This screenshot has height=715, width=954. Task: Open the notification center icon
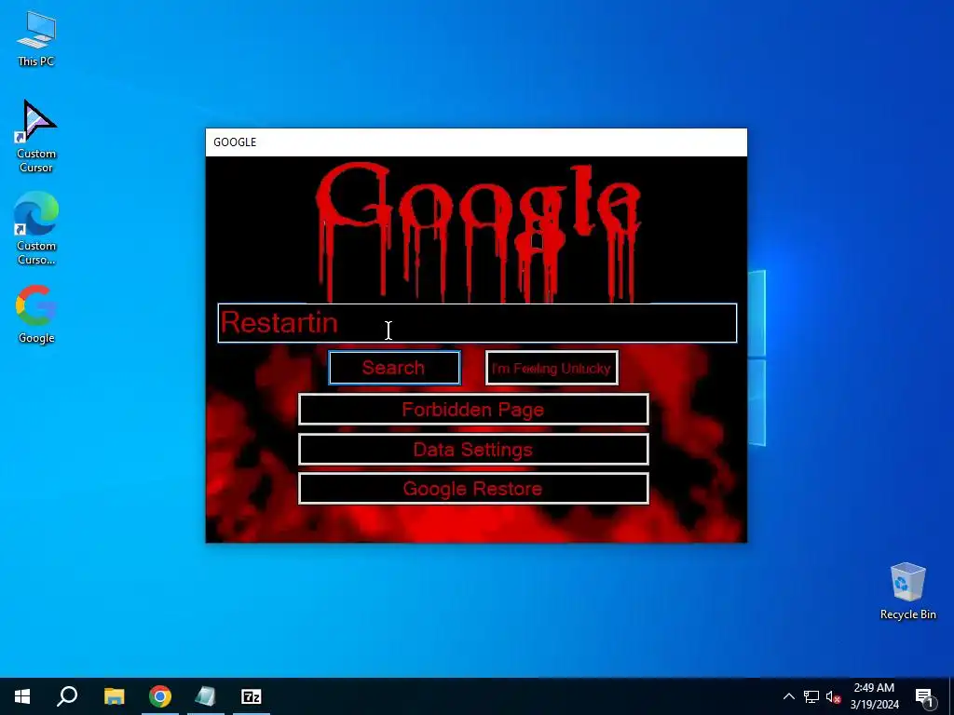click(x=924, y=696)
